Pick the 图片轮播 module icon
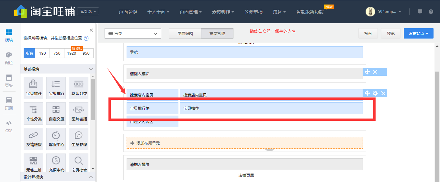The height and width of the screenshot is (182, 440). (x=79, y=113)
